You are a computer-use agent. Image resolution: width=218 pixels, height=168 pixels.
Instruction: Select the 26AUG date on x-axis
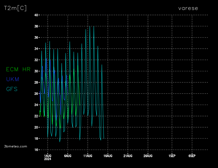148,156
